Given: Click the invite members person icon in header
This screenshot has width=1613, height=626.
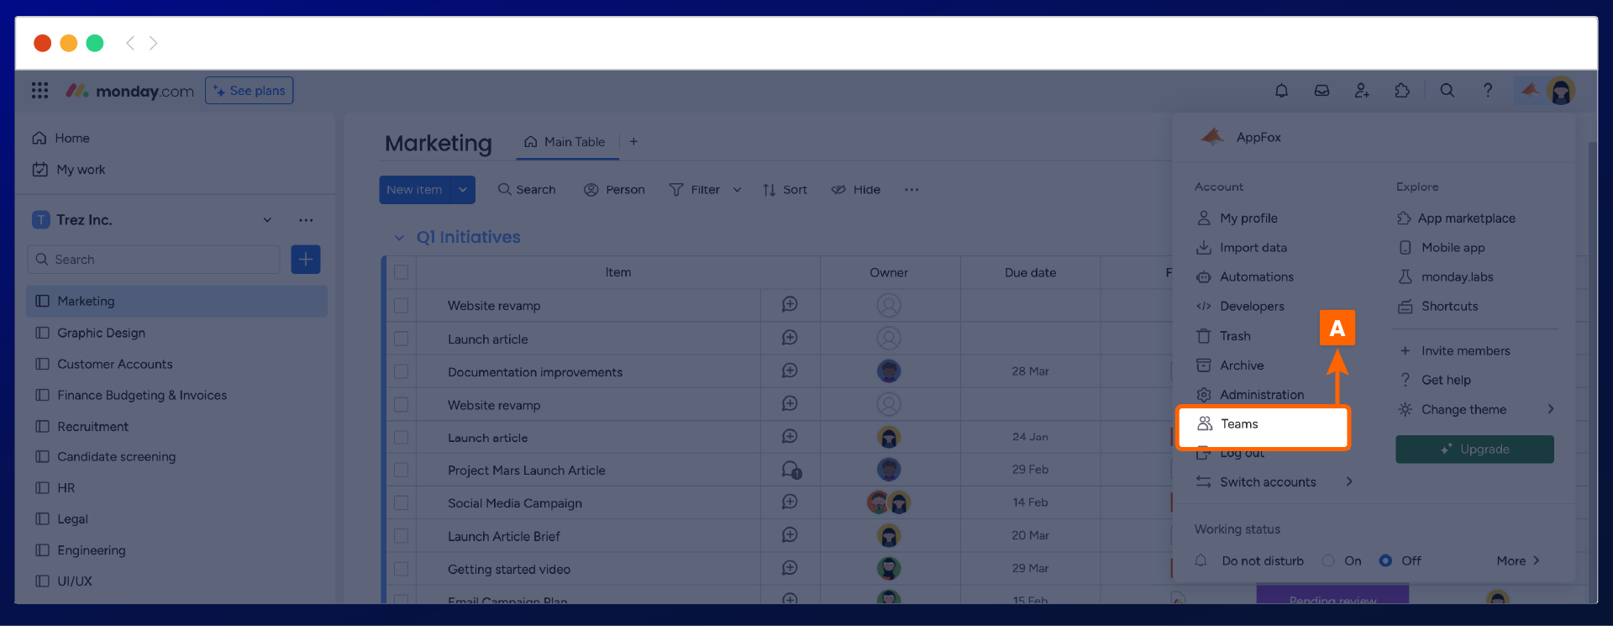Looking at the screenshot, I should pyautogui.click(x=1362, y=91).
